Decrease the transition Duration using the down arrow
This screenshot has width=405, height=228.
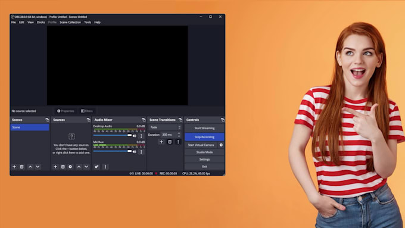pyautogui.click(x=179, y=136)
